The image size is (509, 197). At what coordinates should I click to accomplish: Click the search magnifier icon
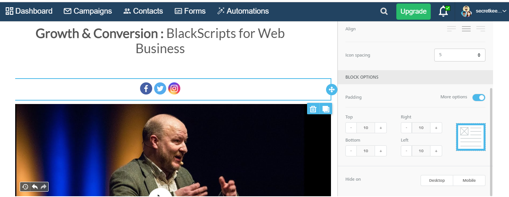tap(384, 11)
